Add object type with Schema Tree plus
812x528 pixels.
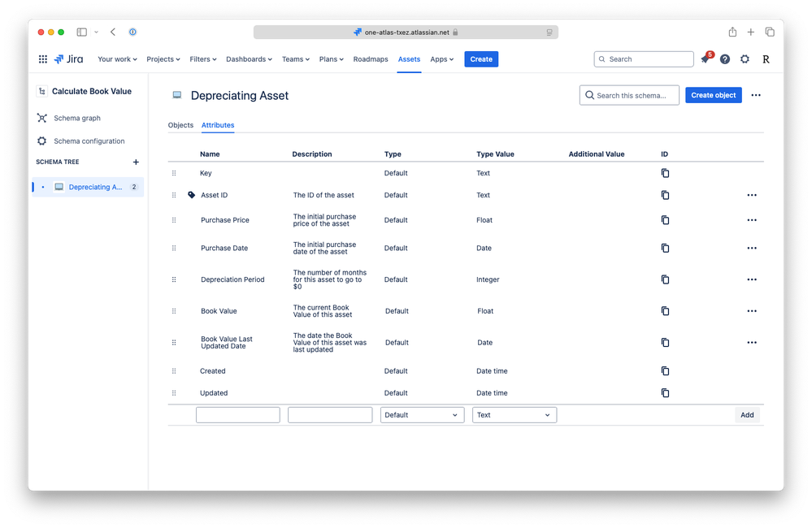click(136, 162)
